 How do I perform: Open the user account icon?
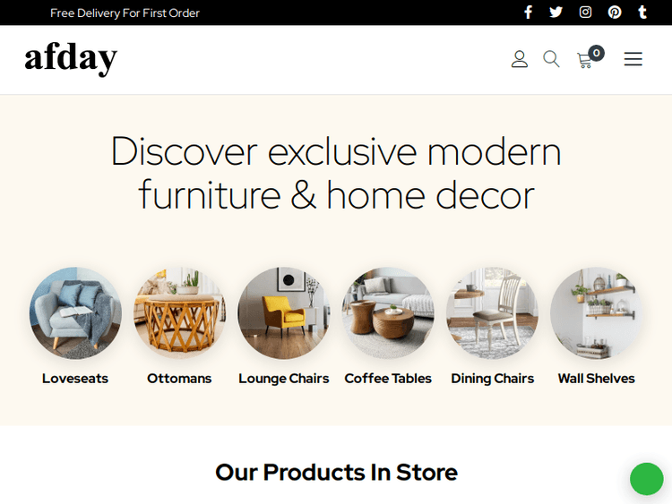(520, 59)
